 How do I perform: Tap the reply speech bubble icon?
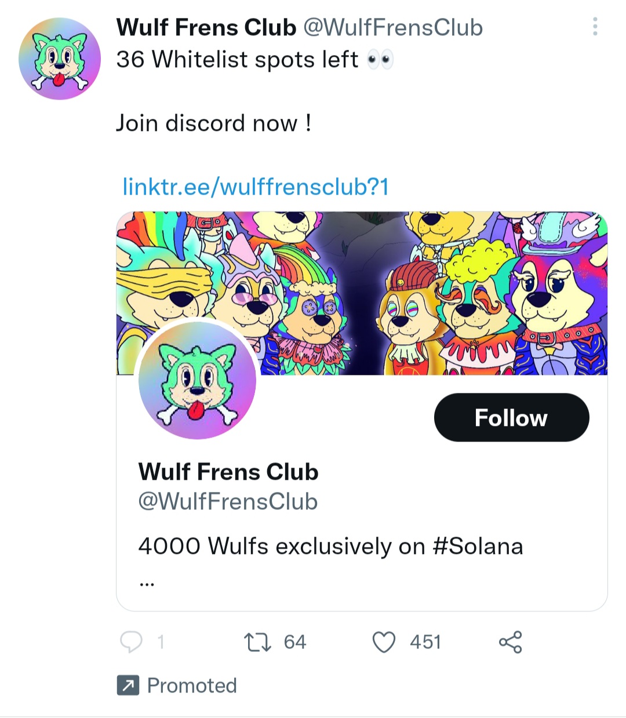[x=131, y=642]
